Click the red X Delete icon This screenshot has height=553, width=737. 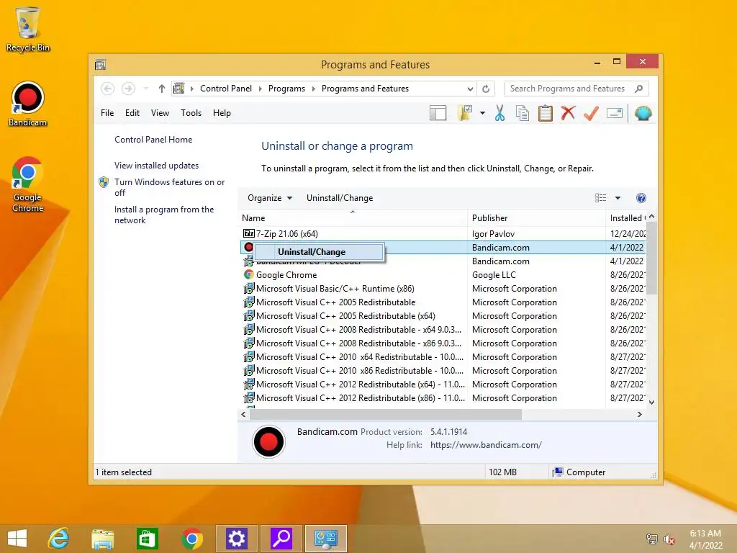pyautogui.click(x=569, y=113)
